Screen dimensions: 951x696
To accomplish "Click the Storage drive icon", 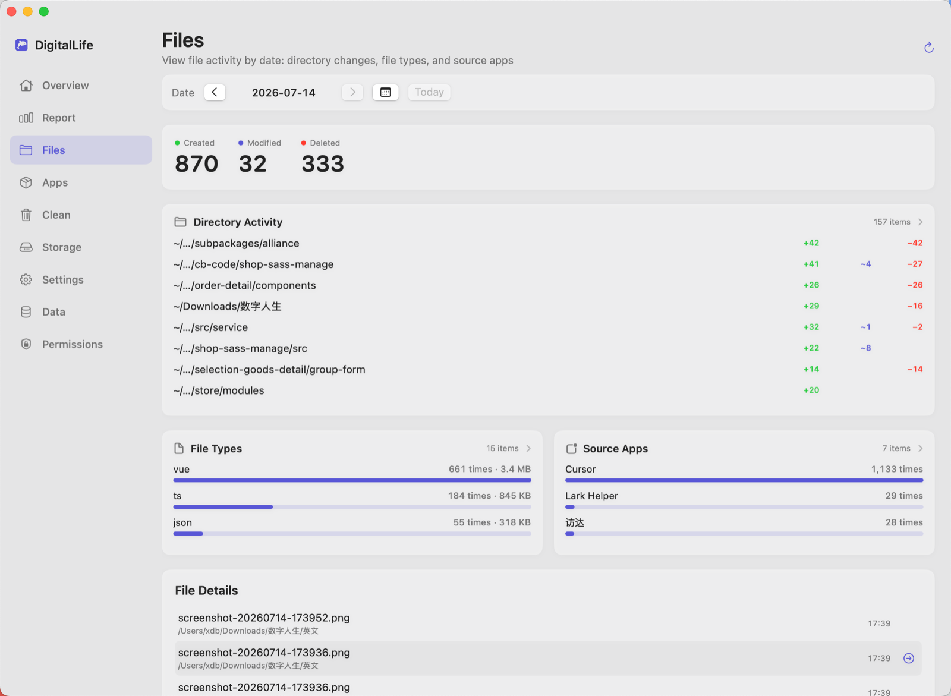I will coord(26,247).
